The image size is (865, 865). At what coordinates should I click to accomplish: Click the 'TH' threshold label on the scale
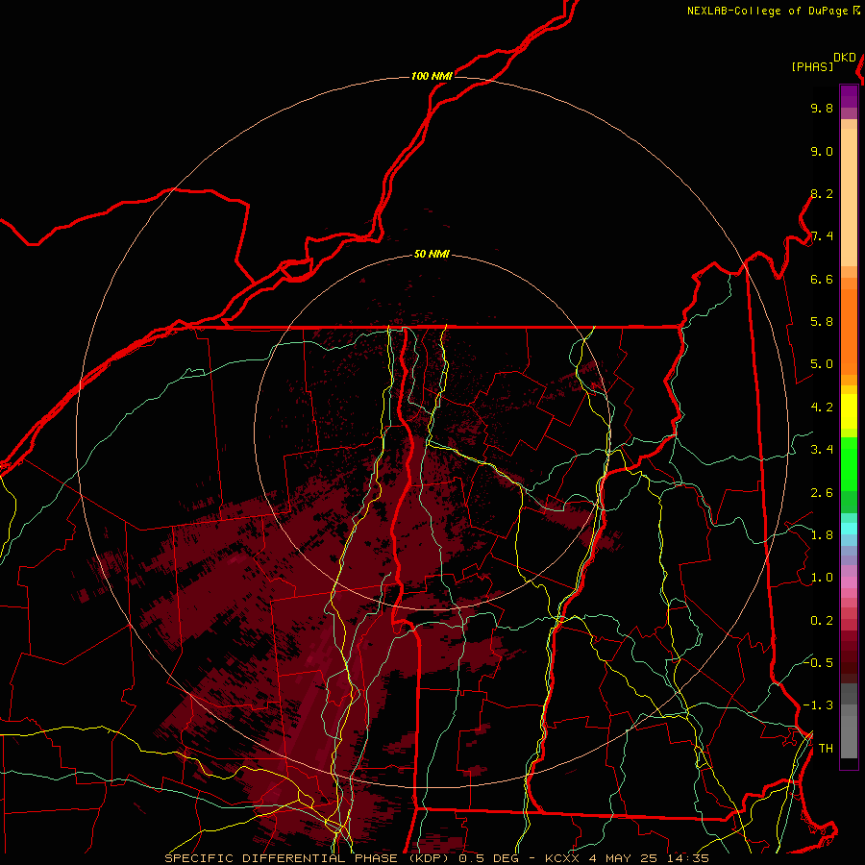[x=826, y=749]
